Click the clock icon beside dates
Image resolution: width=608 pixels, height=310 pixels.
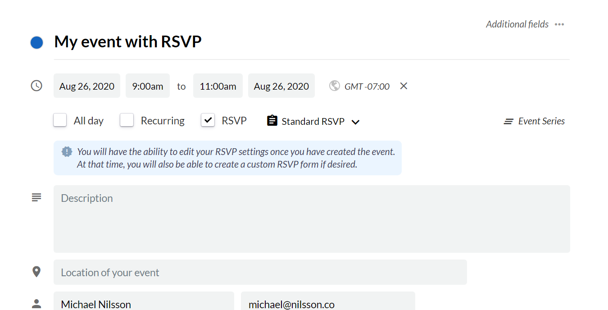pyautogui.click(x=36, y=86)
